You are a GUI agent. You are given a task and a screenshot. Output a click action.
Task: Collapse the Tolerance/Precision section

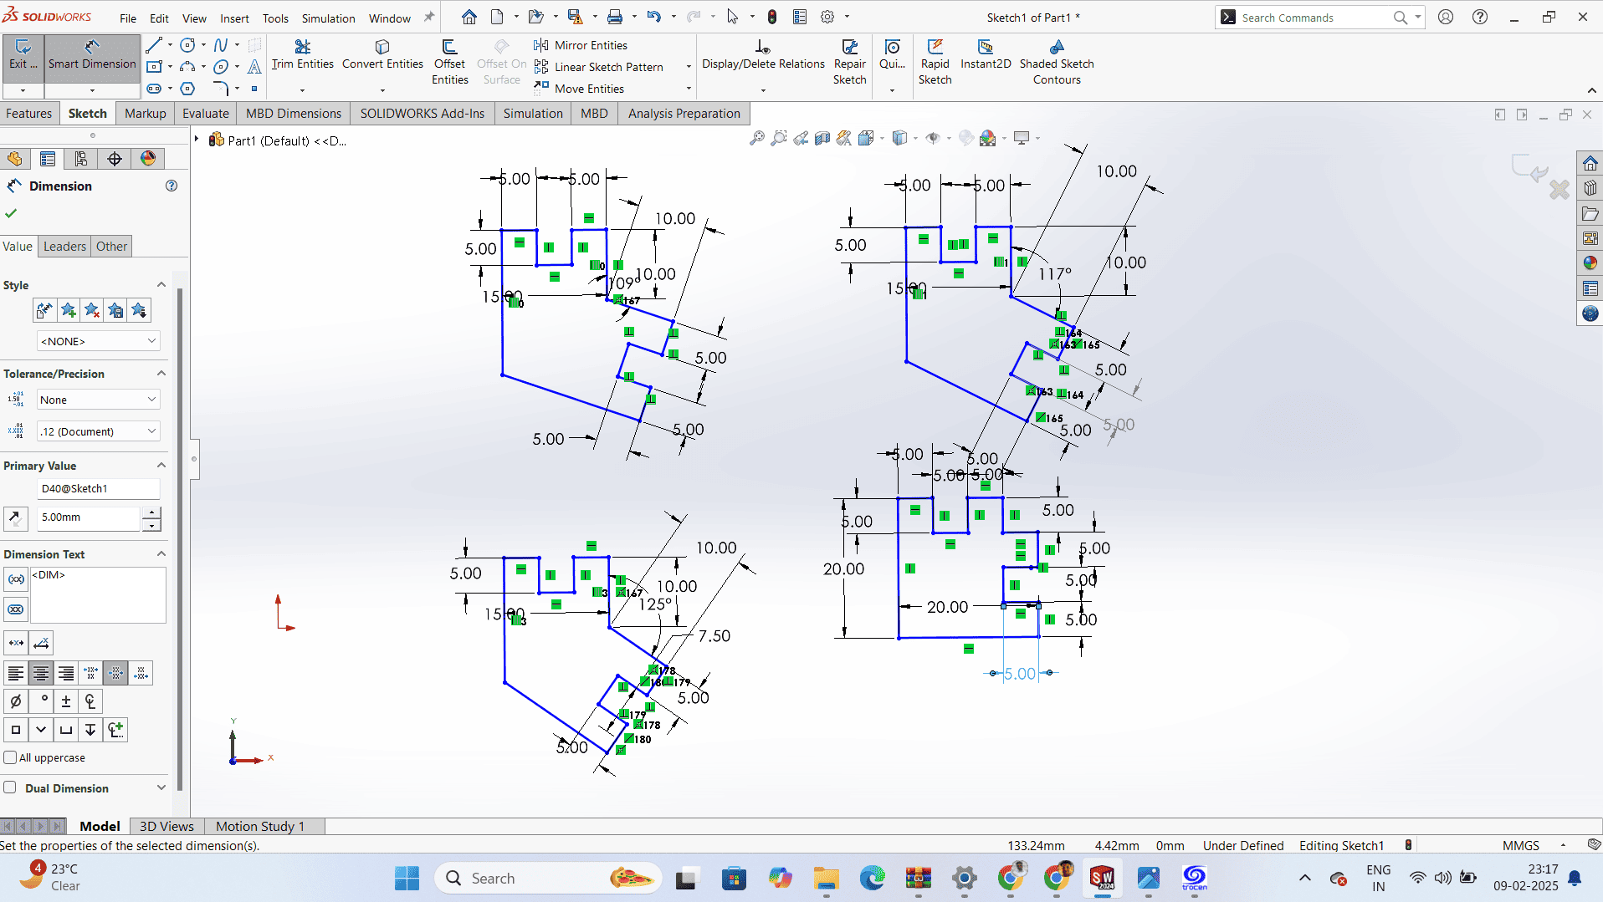coord(161,374)
